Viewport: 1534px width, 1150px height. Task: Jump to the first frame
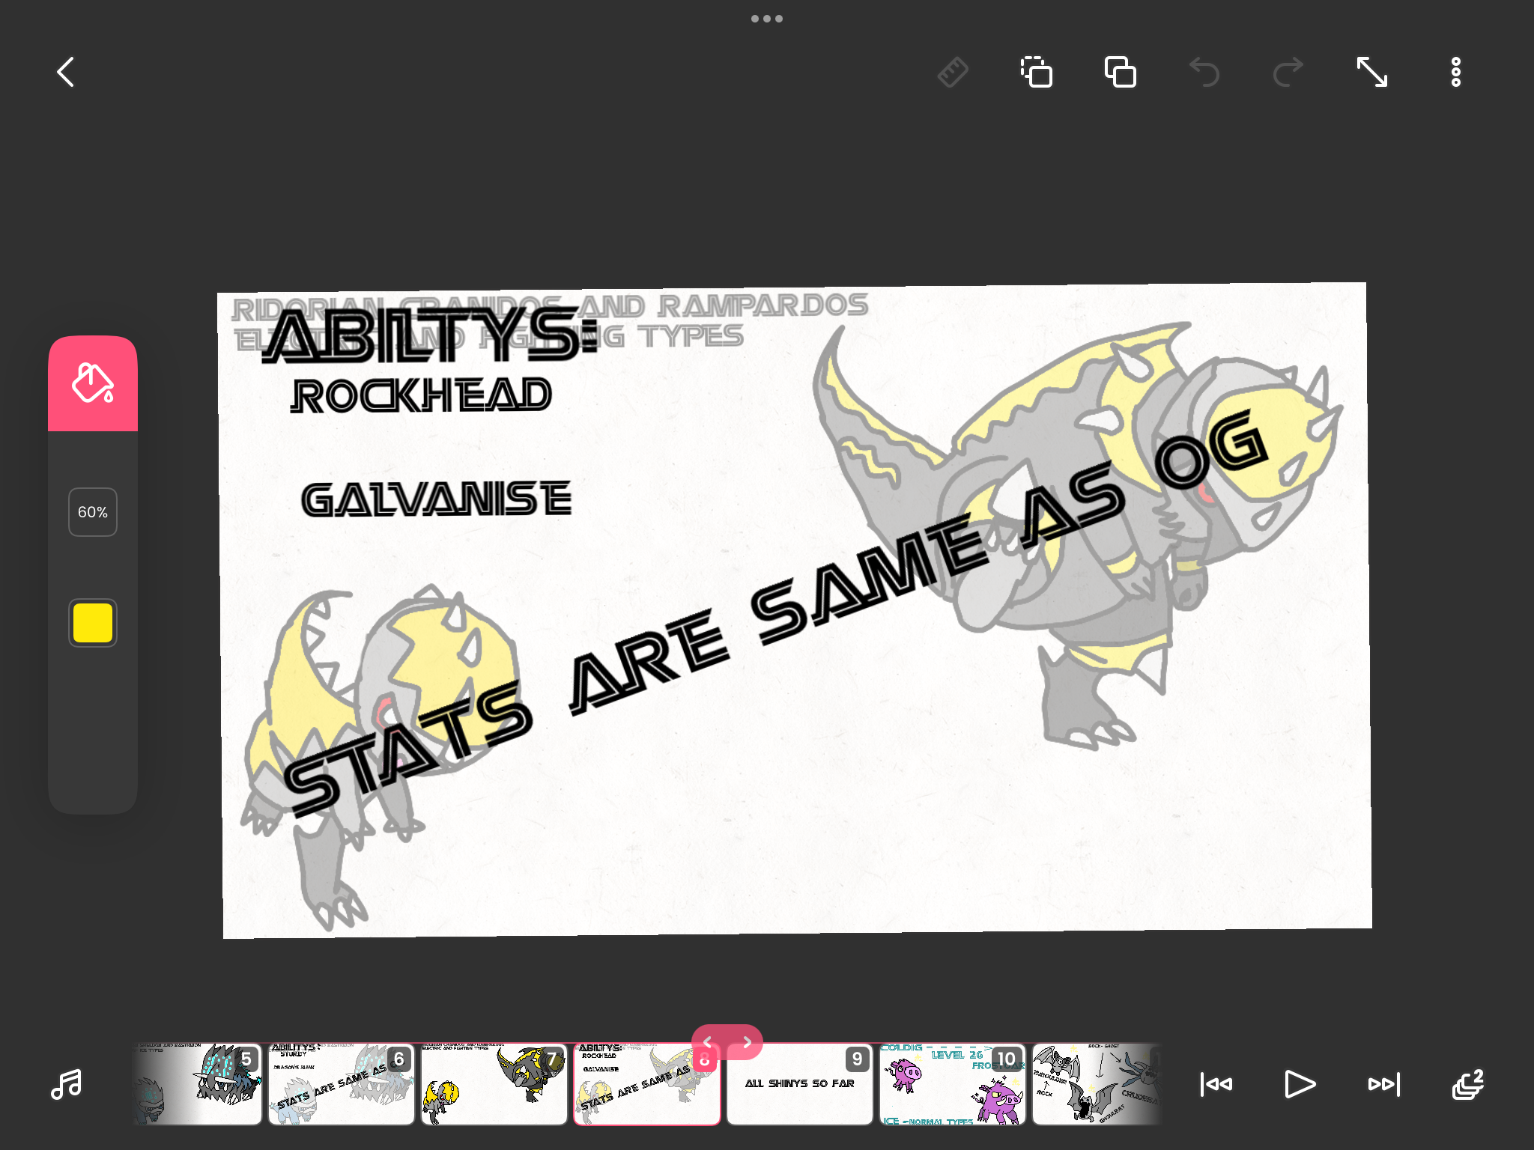point(1216,1084)
